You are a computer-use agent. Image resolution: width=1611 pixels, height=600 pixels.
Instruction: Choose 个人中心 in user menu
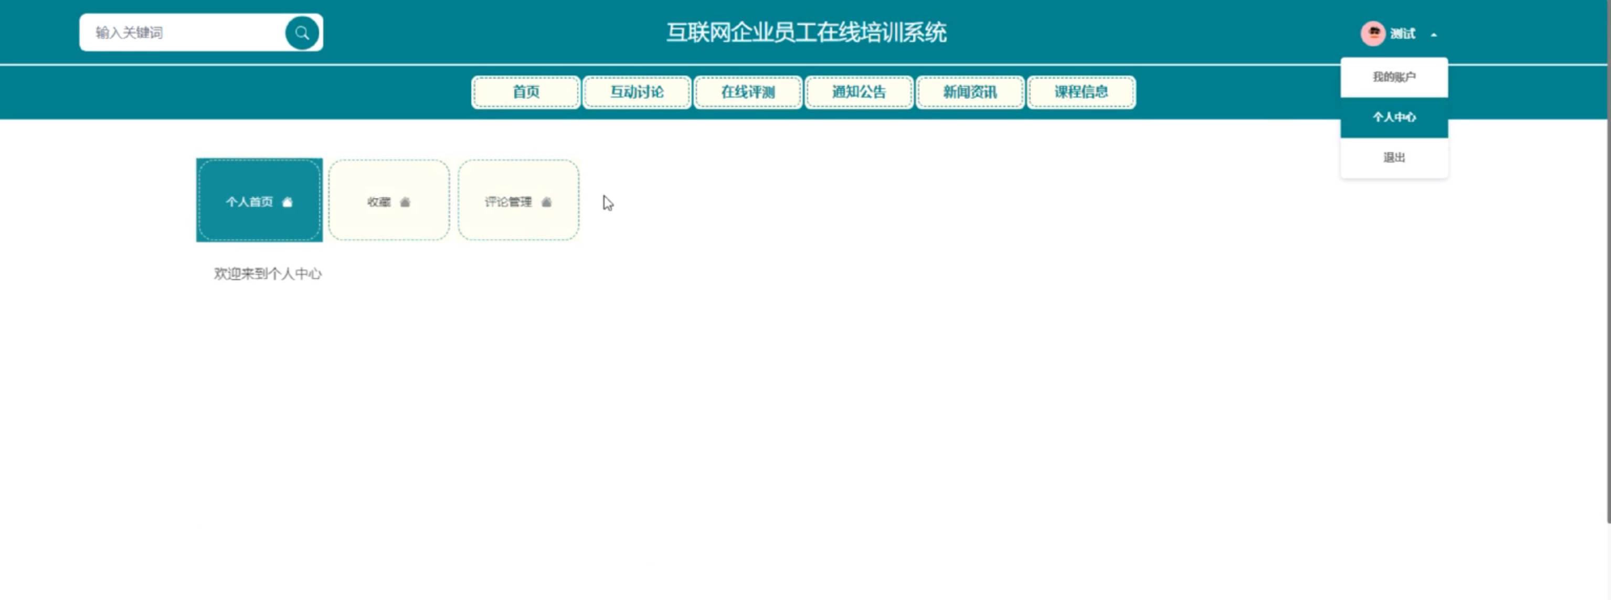click(1393, 117)
